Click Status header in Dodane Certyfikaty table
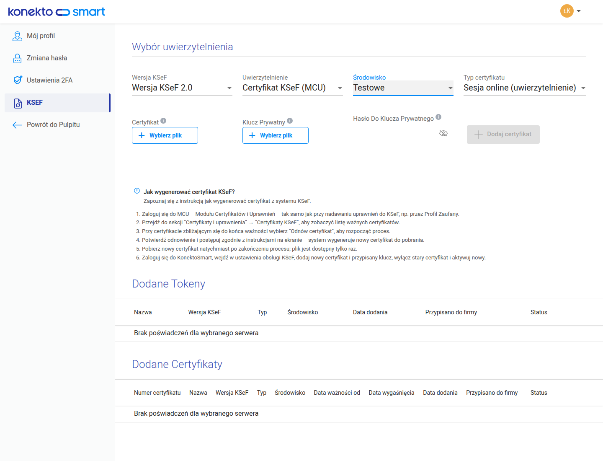Screen dimensions: 603x461 (539, 393)
